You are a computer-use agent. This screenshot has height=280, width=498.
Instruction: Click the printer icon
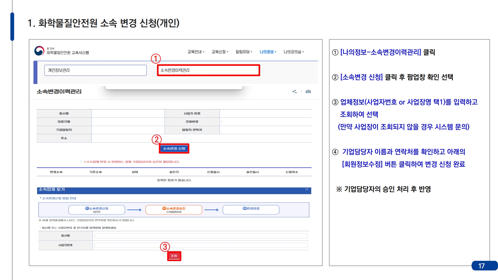point(308,92)
